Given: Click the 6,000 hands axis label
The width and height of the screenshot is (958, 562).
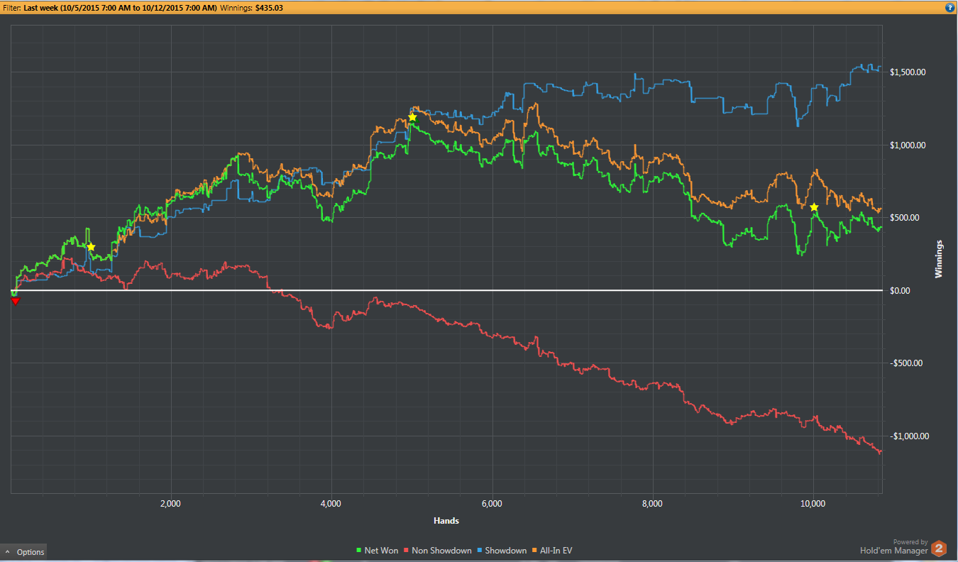Looking at the screenshot, I should point(492,504).
